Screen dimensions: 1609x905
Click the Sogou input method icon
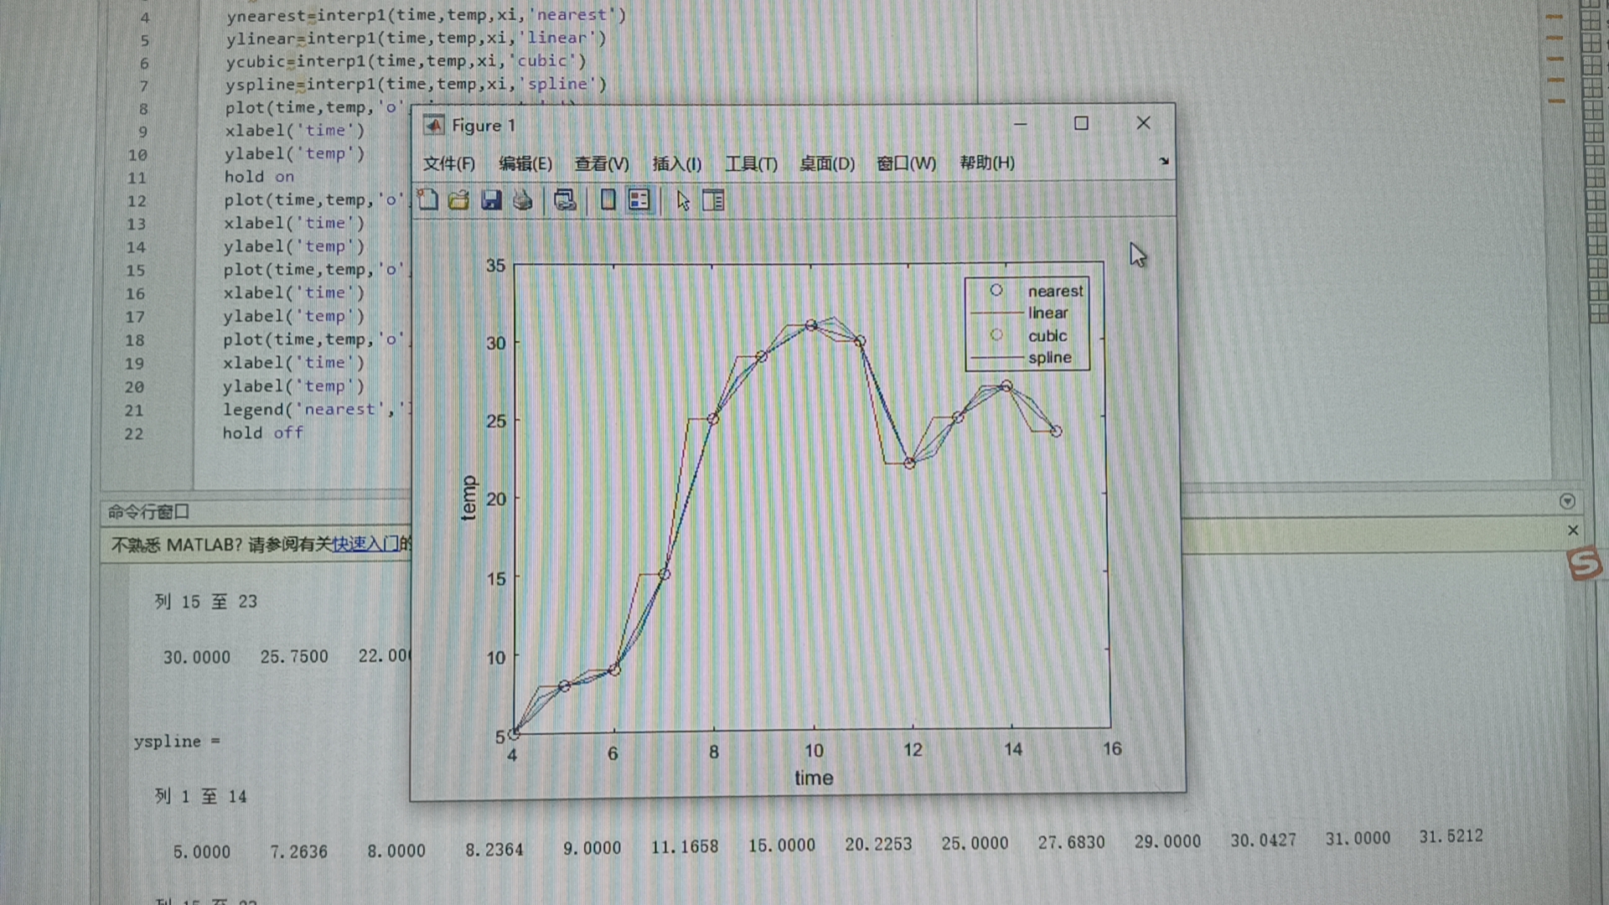(x=1585, y=564)
